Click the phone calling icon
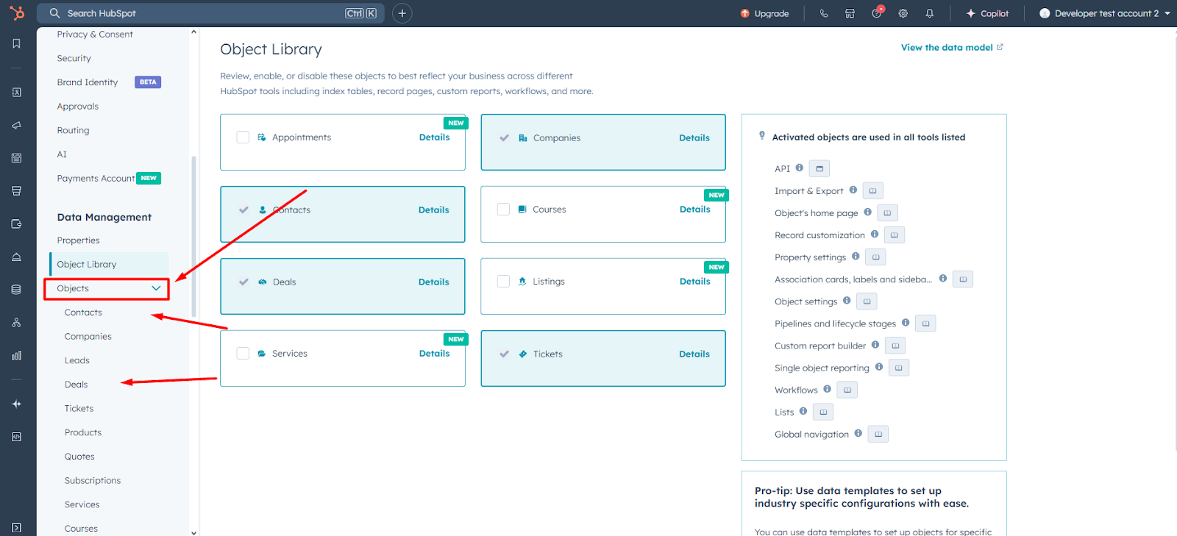This screenshot has height=536, width=1177. (824, 13)
